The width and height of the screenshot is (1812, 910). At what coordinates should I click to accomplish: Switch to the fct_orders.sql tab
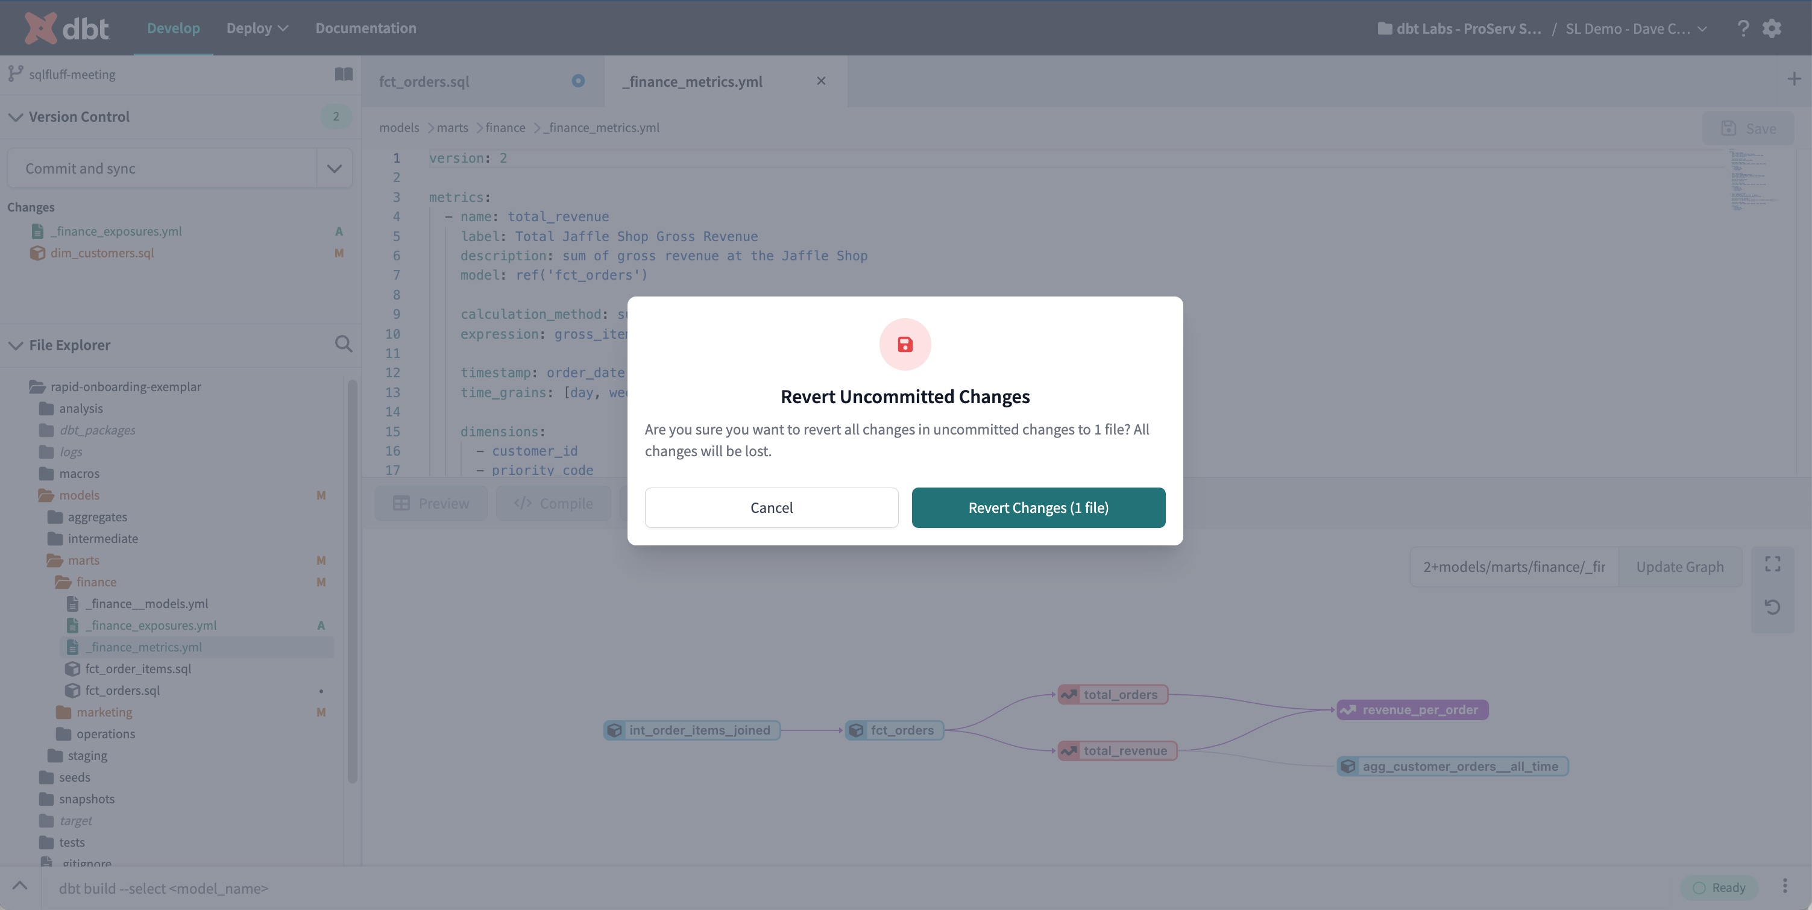point(423,81)
